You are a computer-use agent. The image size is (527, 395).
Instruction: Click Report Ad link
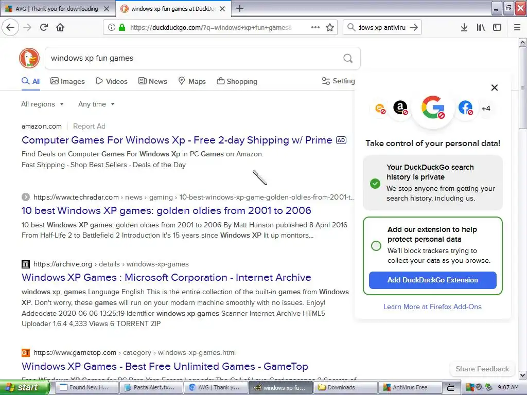89,127
